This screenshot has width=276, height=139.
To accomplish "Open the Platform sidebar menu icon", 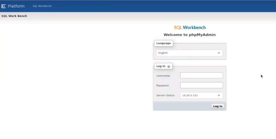I will pyautogui.click(x=4, y=6).
